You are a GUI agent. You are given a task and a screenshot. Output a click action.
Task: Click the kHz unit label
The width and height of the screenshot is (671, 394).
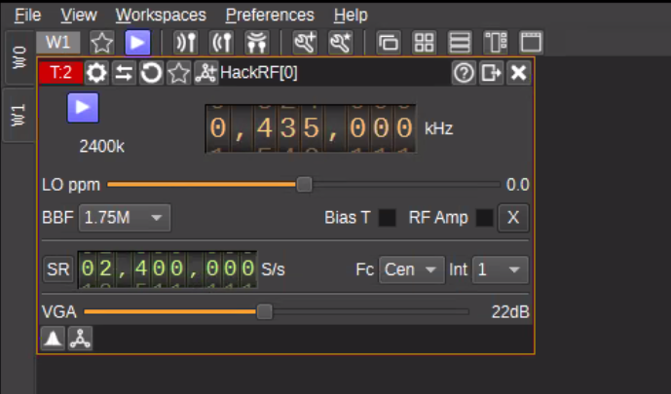pos(438,128)
